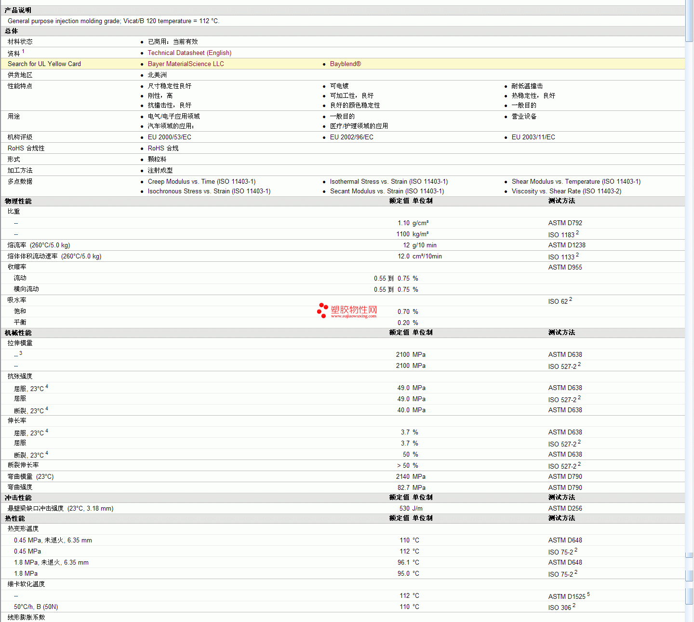Image resolution: width=694 pixels, height=622 pixels.
Task: Click the General purpose injection molding description
Action: point(114,21)
